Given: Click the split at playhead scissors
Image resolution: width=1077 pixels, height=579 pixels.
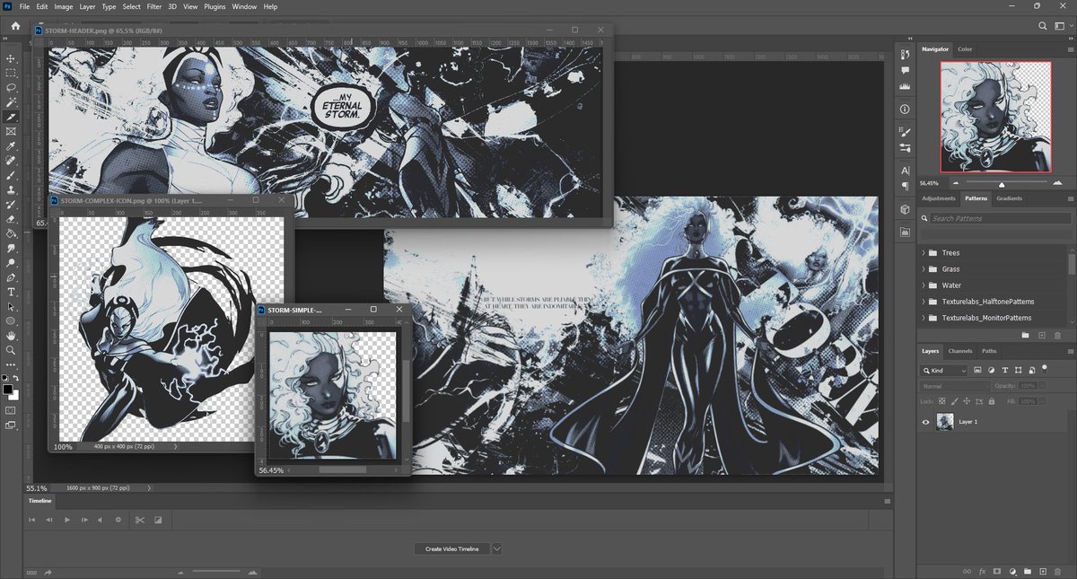Looking at the screenshot, I should [x=139, y=519].
